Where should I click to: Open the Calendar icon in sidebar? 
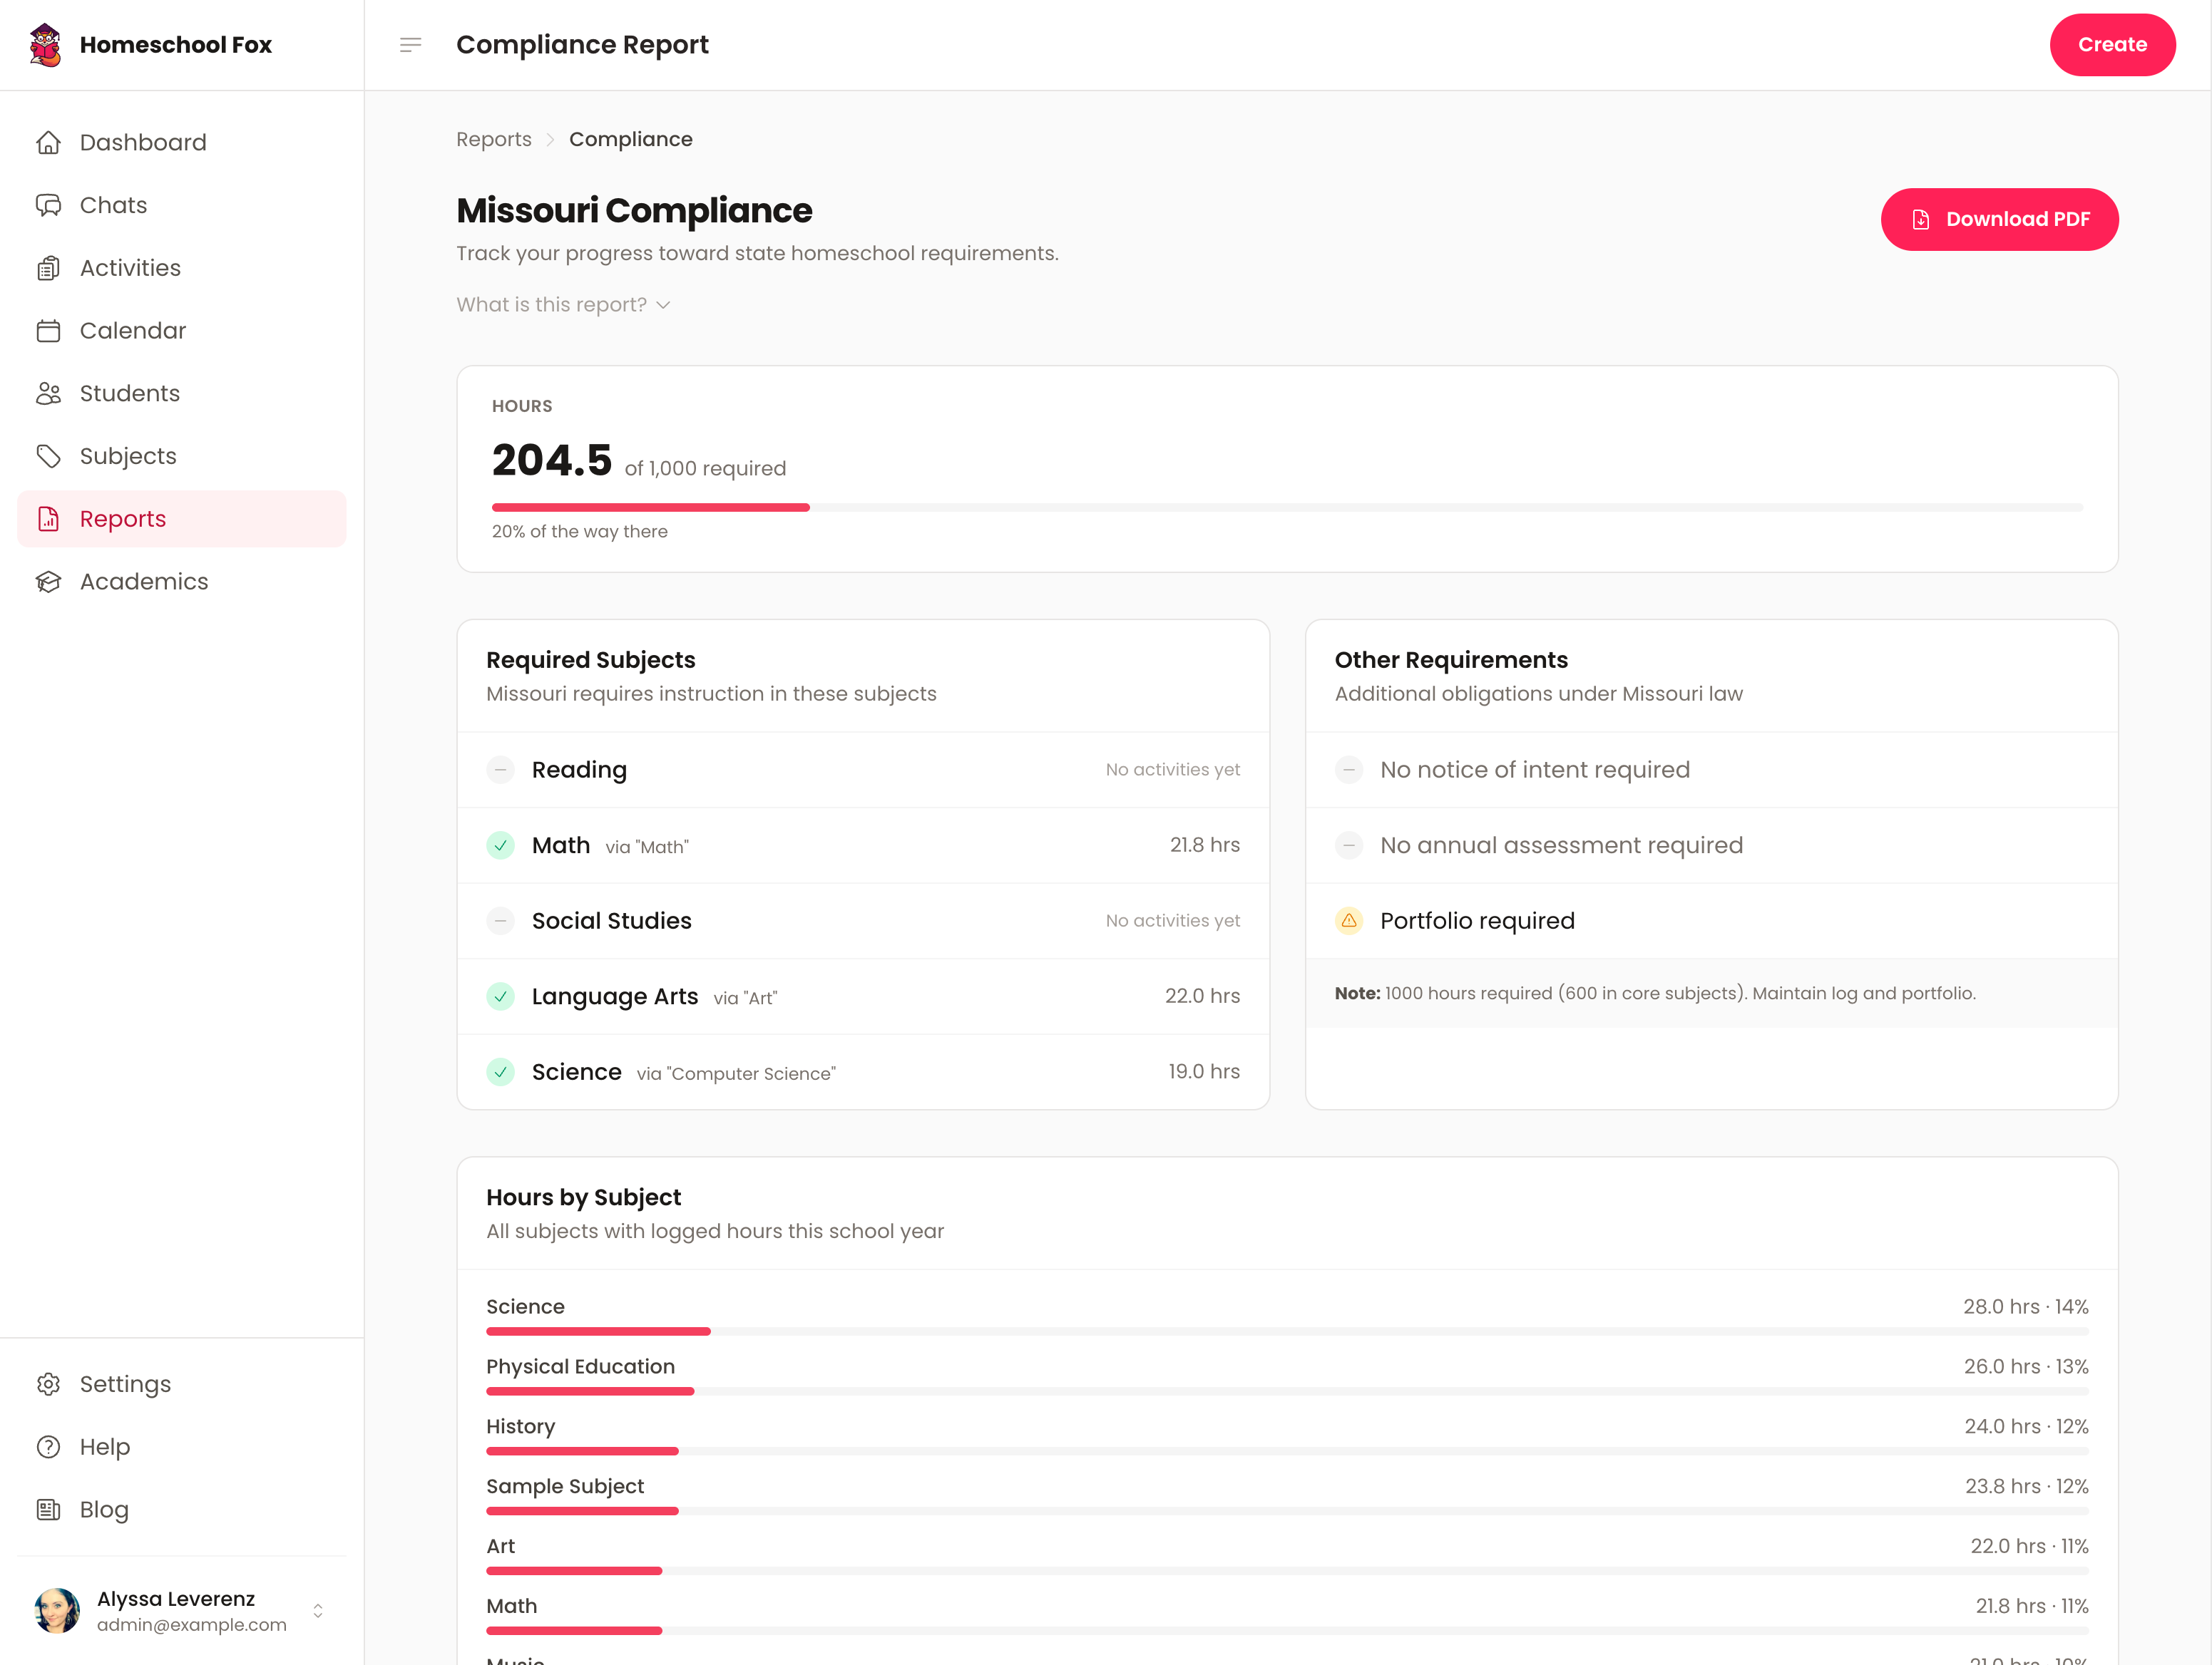coord(49,330)
